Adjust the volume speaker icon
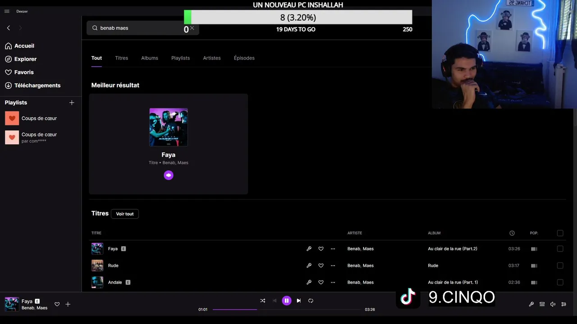 [553, 304]
